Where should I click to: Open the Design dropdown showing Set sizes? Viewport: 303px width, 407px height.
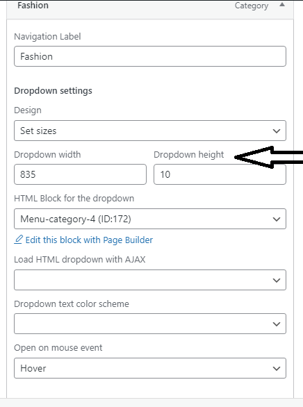(150, 131)
